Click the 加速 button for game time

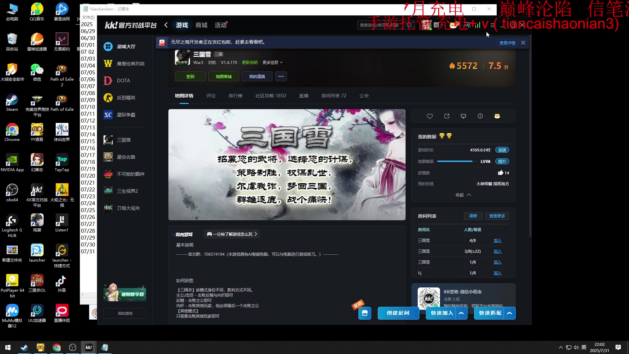[x=502, y=150]
